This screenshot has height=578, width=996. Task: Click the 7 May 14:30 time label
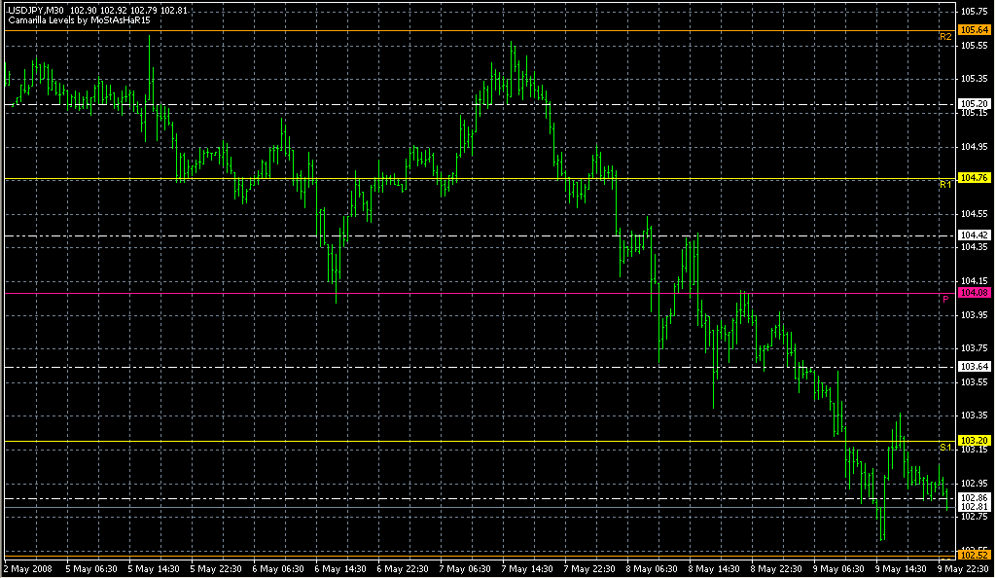tap(530, 568)
